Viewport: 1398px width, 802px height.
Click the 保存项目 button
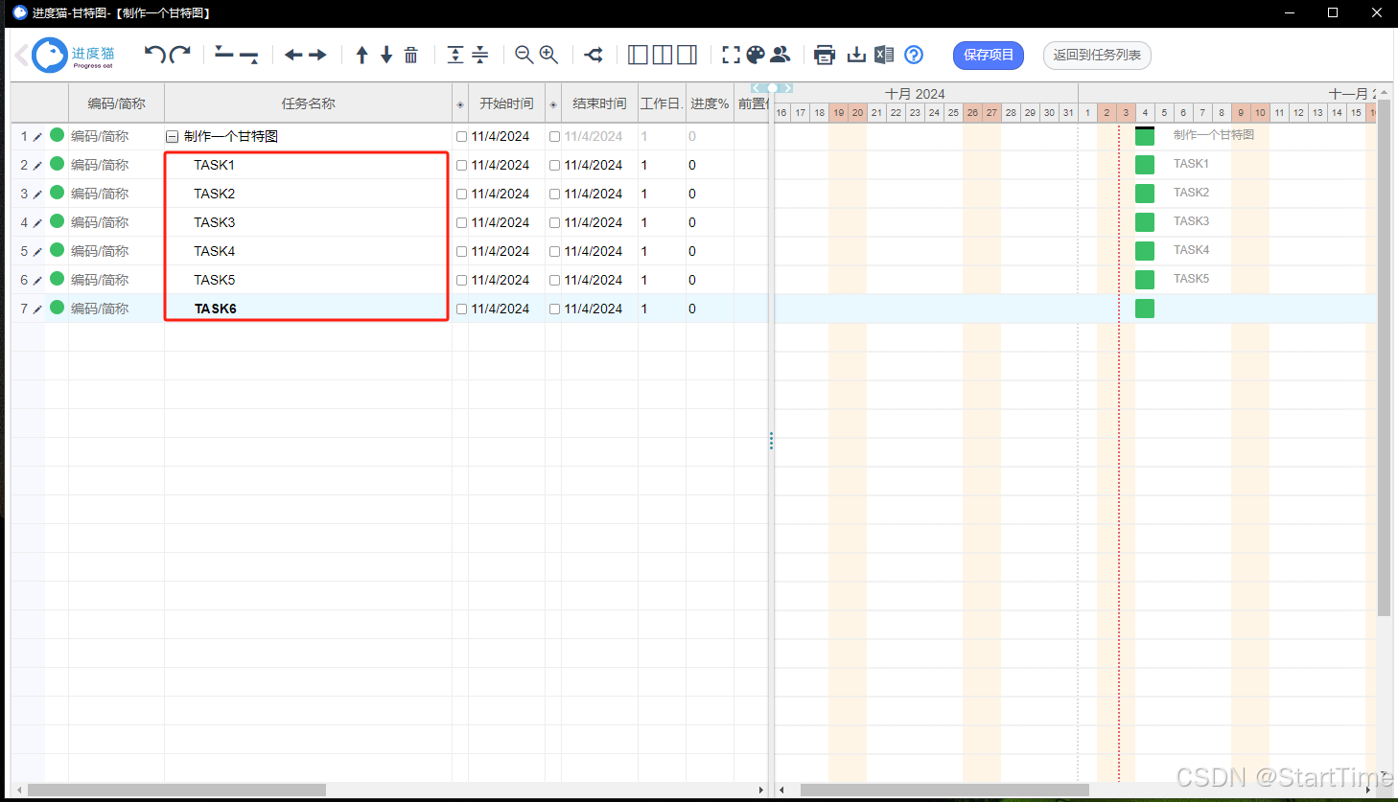point(989,55)
